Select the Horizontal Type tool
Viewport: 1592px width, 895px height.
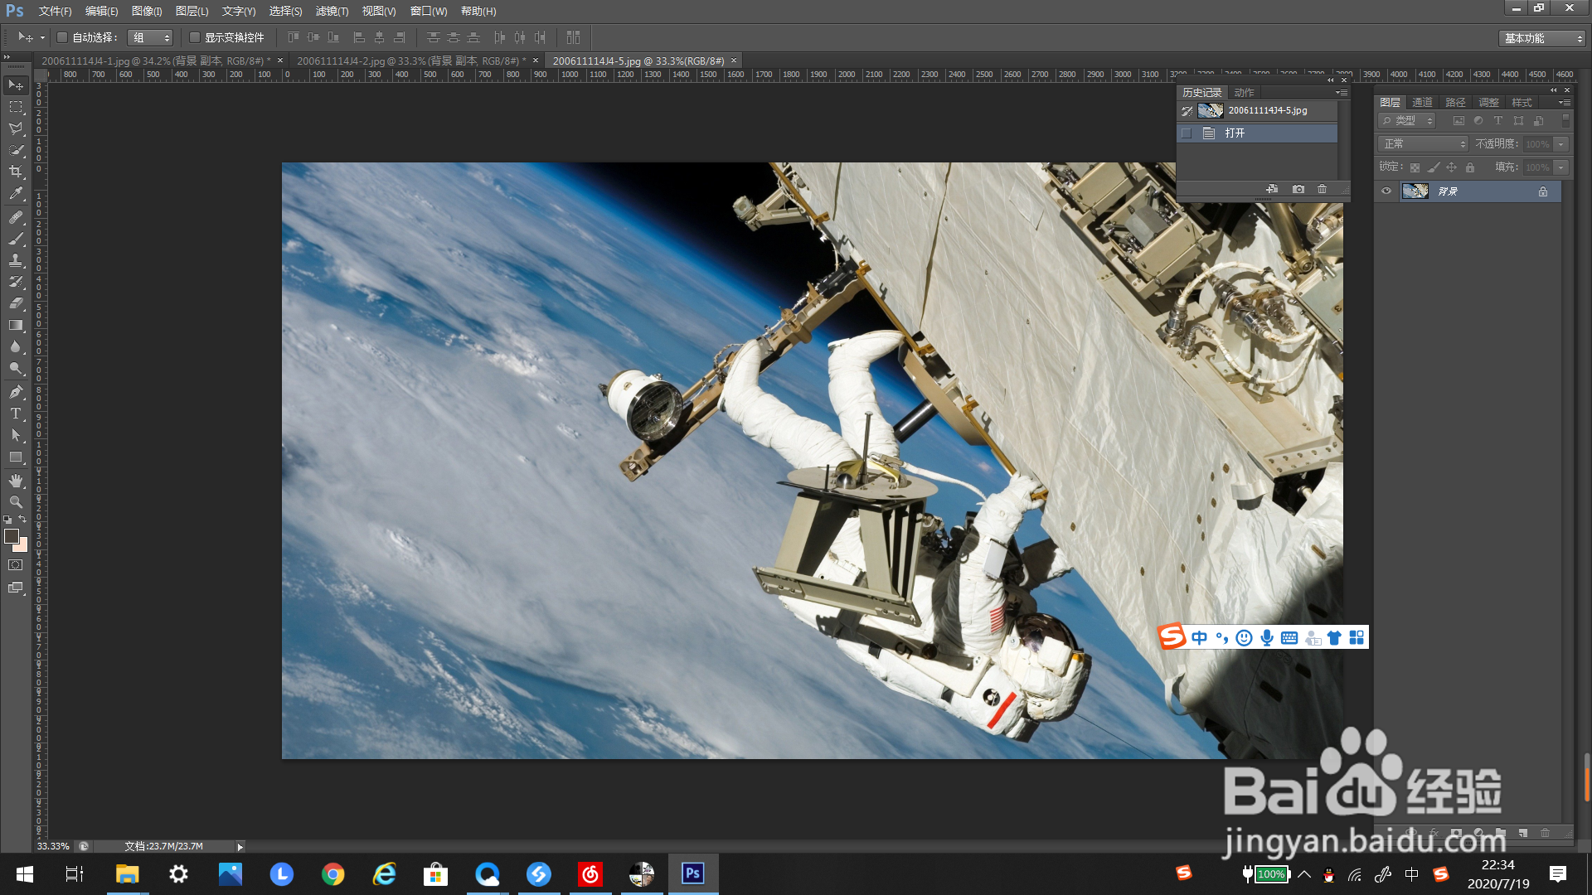pos(16,414)
